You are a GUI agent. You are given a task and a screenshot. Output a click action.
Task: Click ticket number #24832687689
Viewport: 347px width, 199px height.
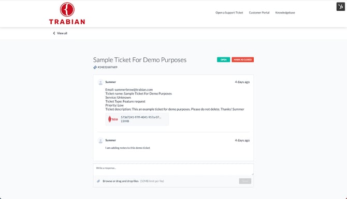tap(107, 67)
